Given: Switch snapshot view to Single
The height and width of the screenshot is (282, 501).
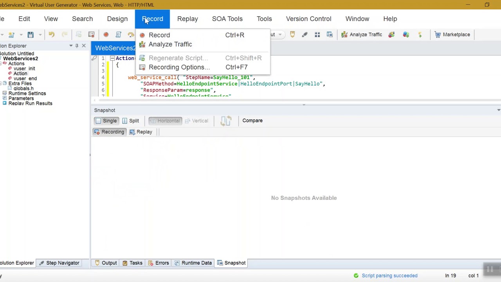Looking at the screenshot, I should point(106,121).
